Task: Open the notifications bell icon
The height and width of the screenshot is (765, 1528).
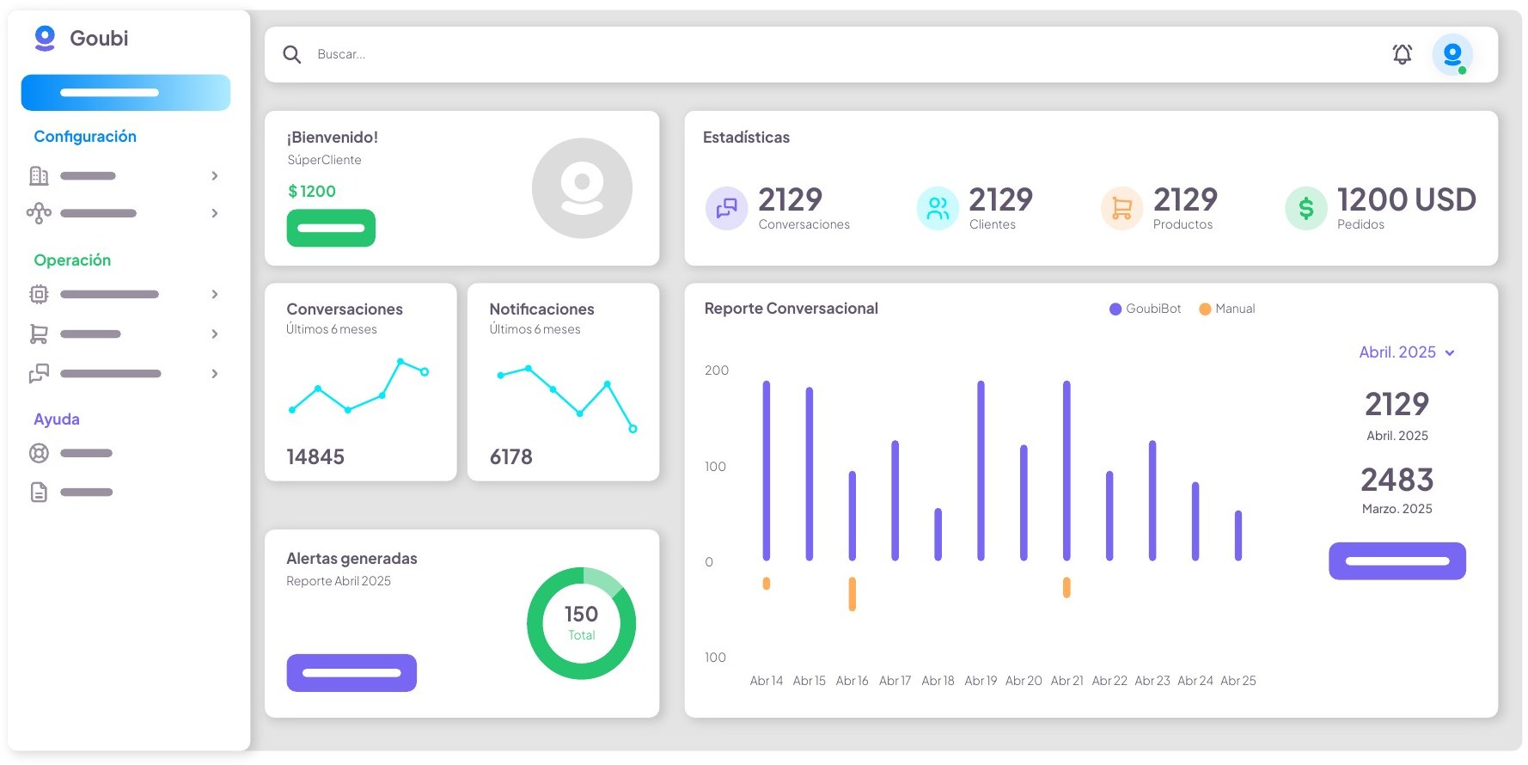Action: 1402,54
